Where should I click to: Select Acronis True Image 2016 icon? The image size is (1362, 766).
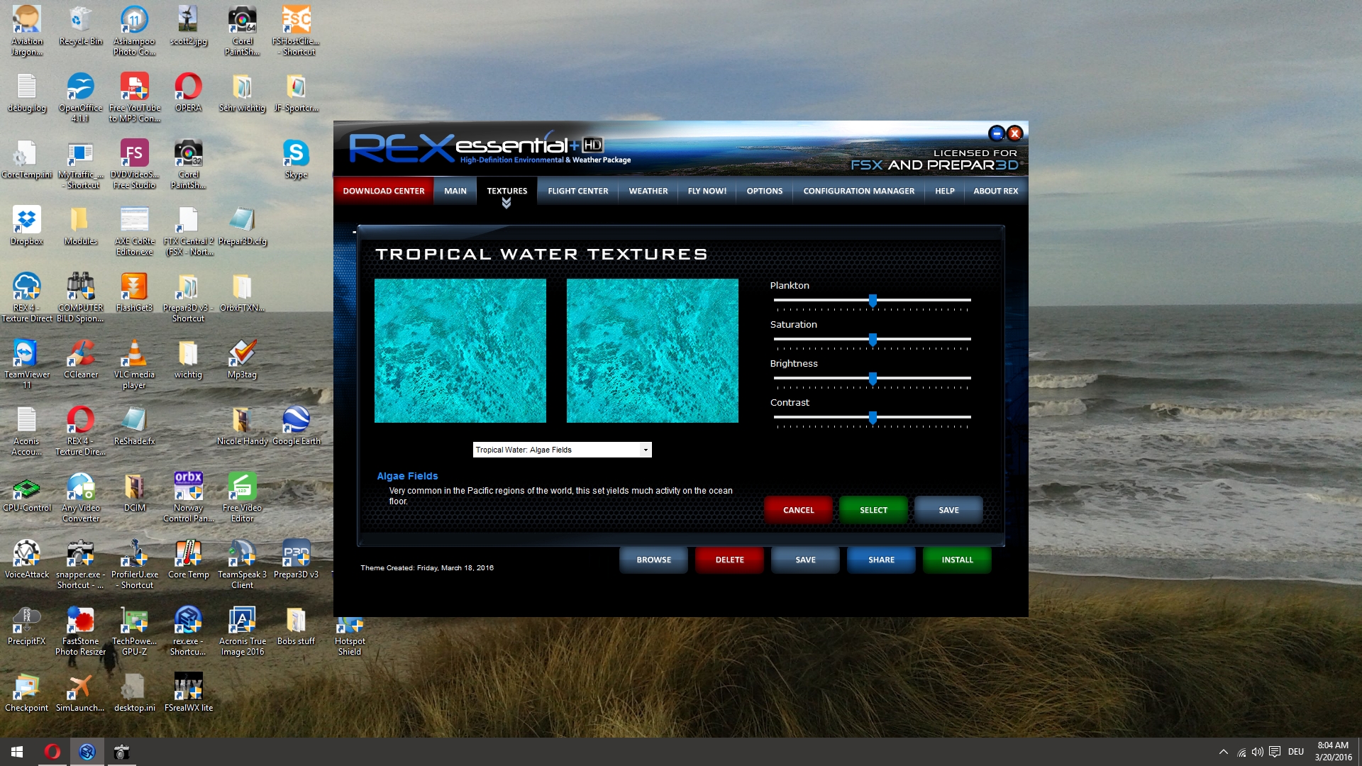click(242, 631)
